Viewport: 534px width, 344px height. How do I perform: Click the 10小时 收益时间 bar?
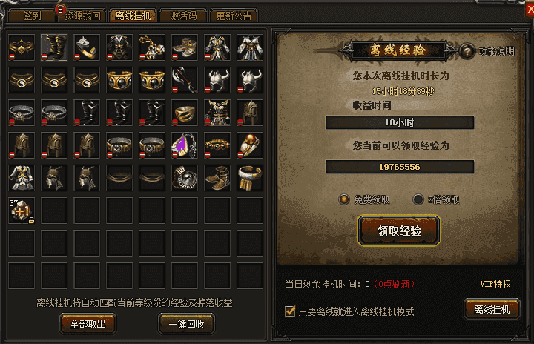click(x=400, y=122)
